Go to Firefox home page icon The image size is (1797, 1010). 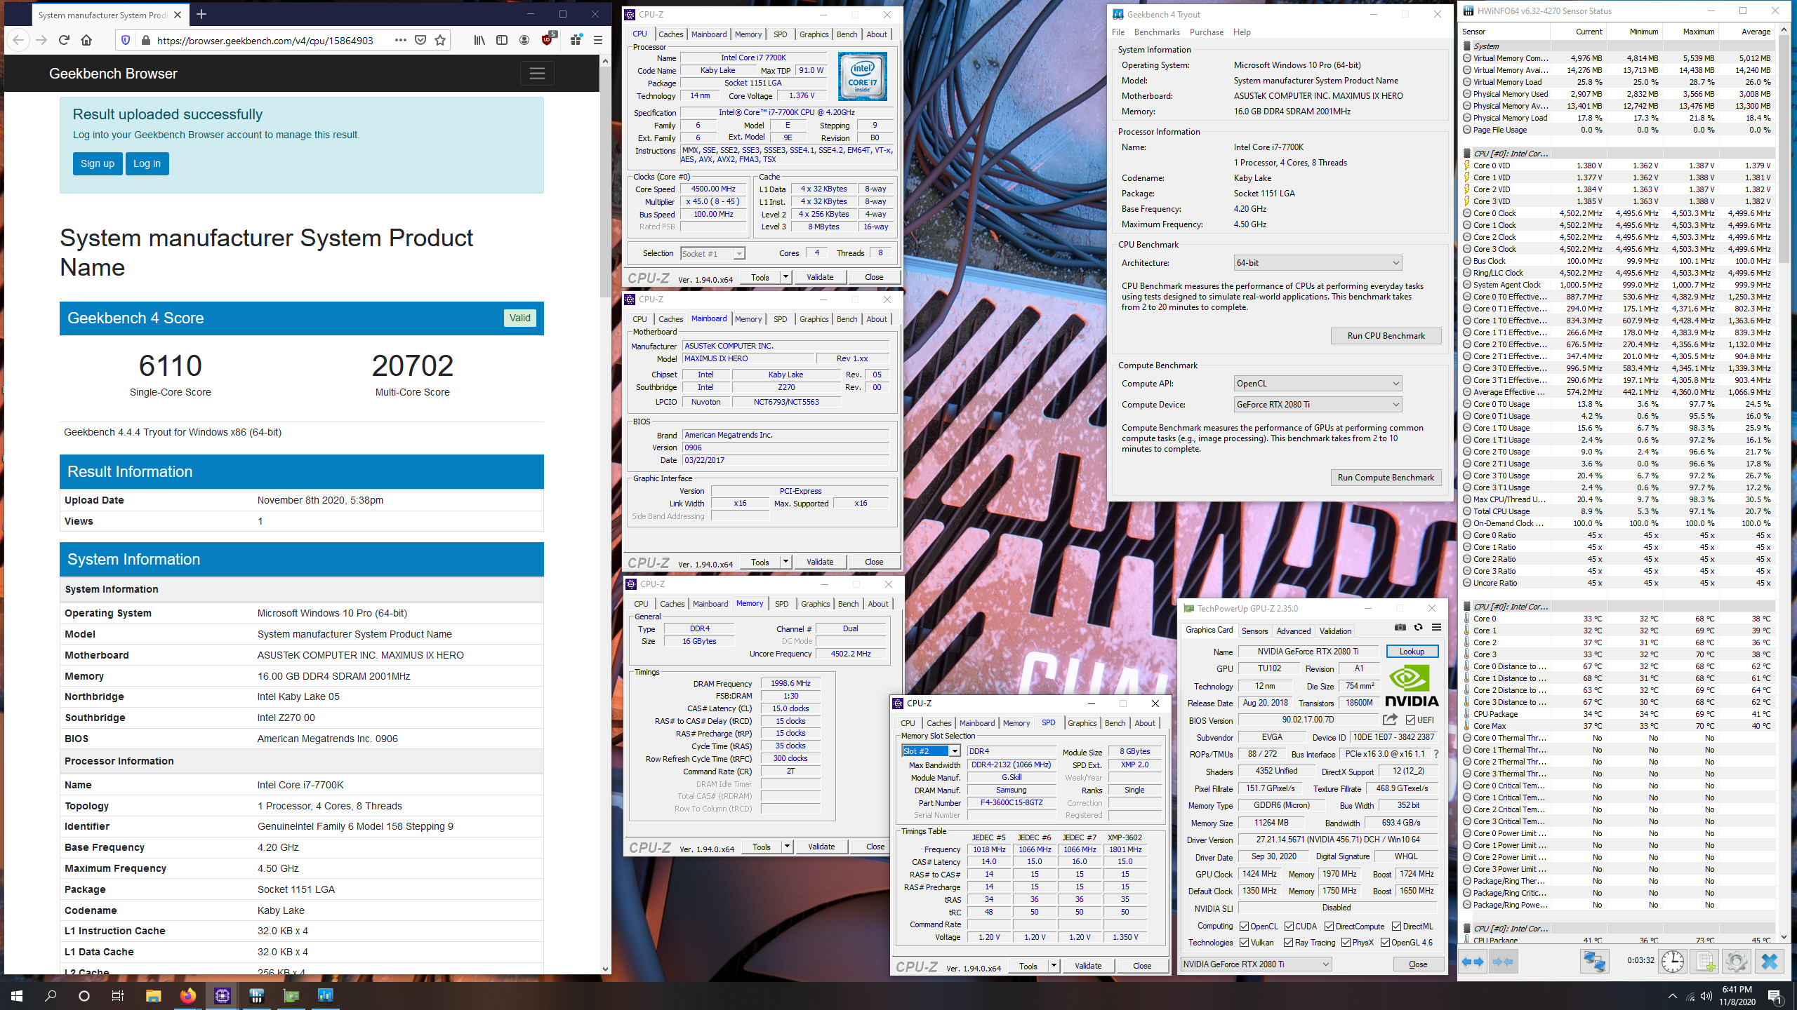coord(86,40)
